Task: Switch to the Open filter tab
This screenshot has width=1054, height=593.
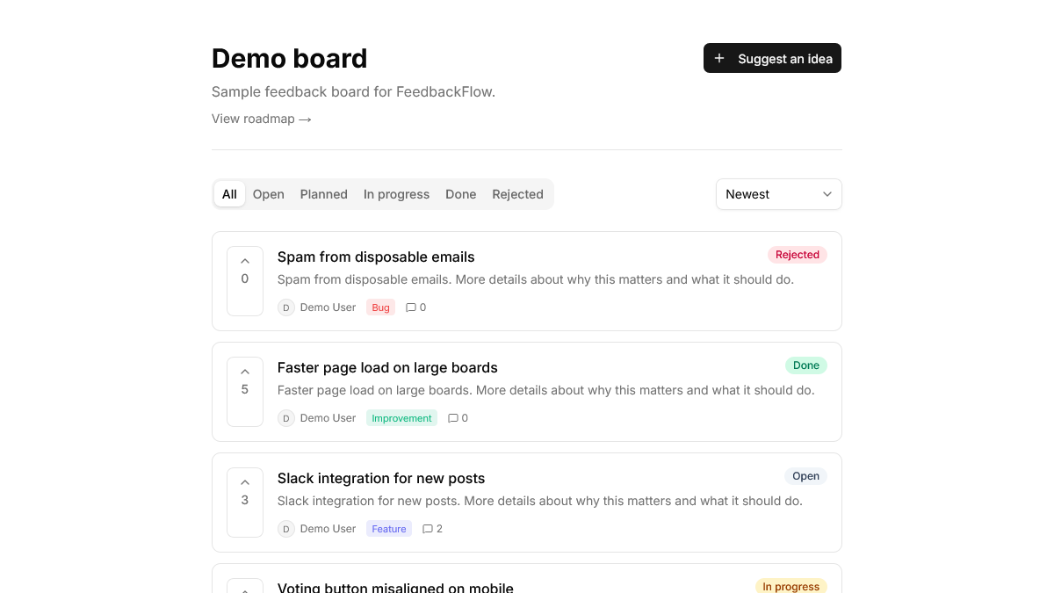Action: [269, 194]
